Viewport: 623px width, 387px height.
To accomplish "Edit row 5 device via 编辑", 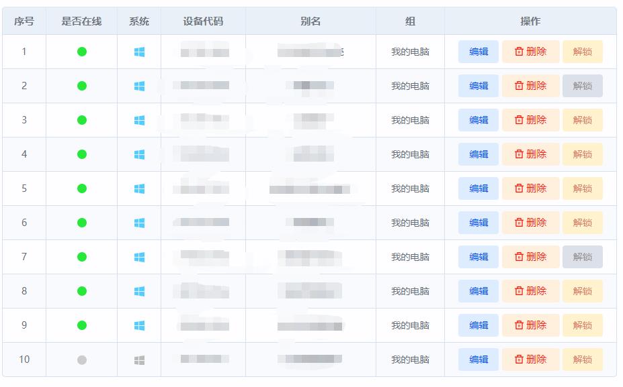I will point(479,188).
